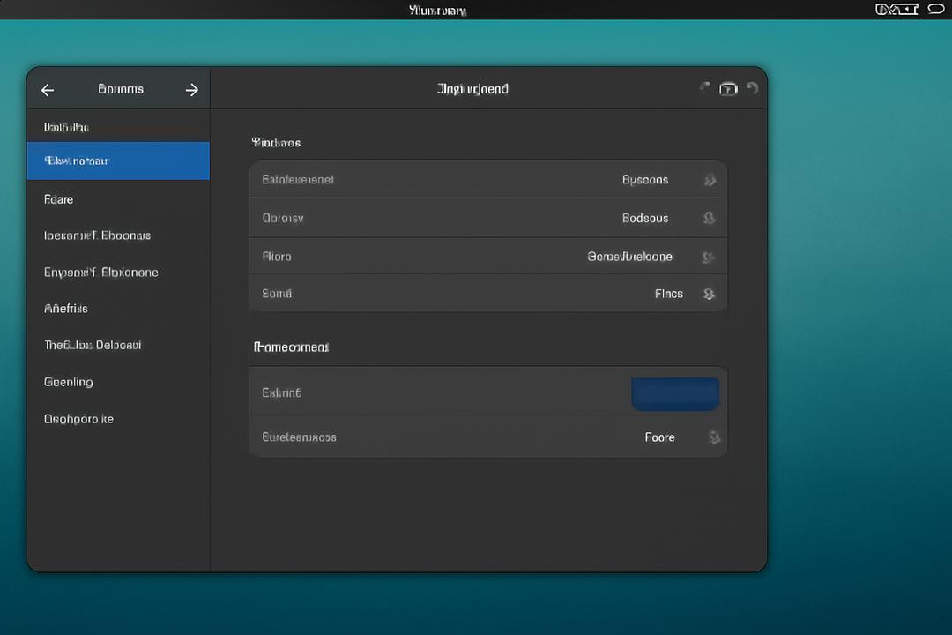The height and width of the screenshot is (635, 952).
Task: Click the rounded power icon in top bar
Action: point(936,9)
